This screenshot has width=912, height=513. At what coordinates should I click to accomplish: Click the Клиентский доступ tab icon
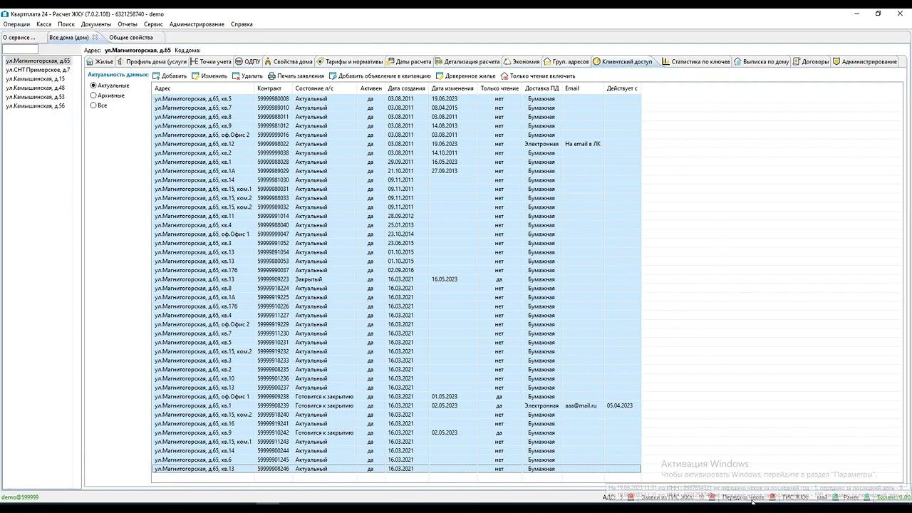click(x=597, y=62)
